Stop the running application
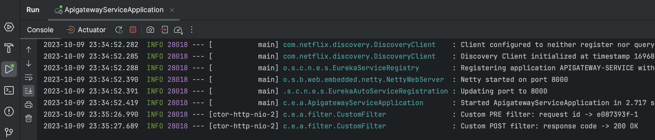Image resolution: width=655 pixels, height=140 pixels. (x=133, y=30)
